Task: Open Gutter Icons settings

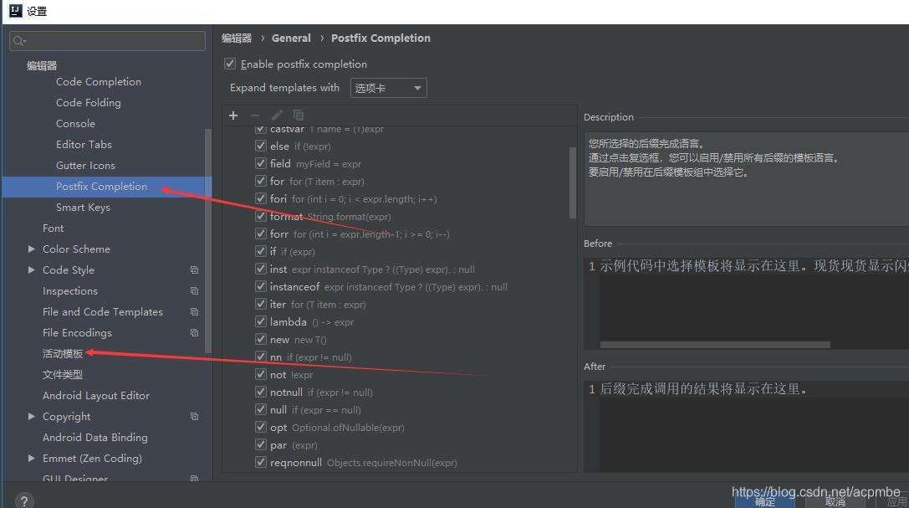Action: (85, 165)
